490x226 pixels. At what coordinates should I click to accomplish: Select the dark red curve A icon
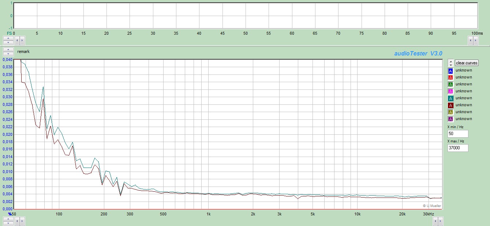tap(450, 106)
